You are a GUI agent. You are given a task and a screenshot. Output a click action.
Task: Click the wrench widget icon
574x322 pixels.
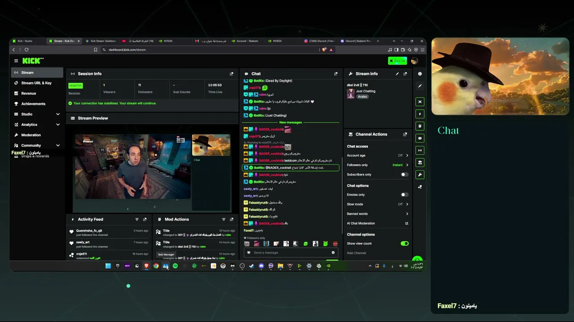[420, 174]
